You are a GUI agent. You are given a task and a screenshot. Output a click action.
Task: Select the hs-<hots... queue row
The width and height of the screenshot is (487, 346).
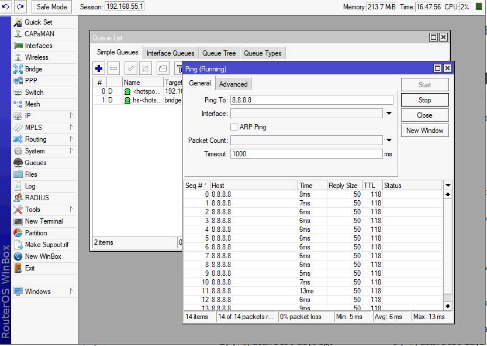(137, 100)
